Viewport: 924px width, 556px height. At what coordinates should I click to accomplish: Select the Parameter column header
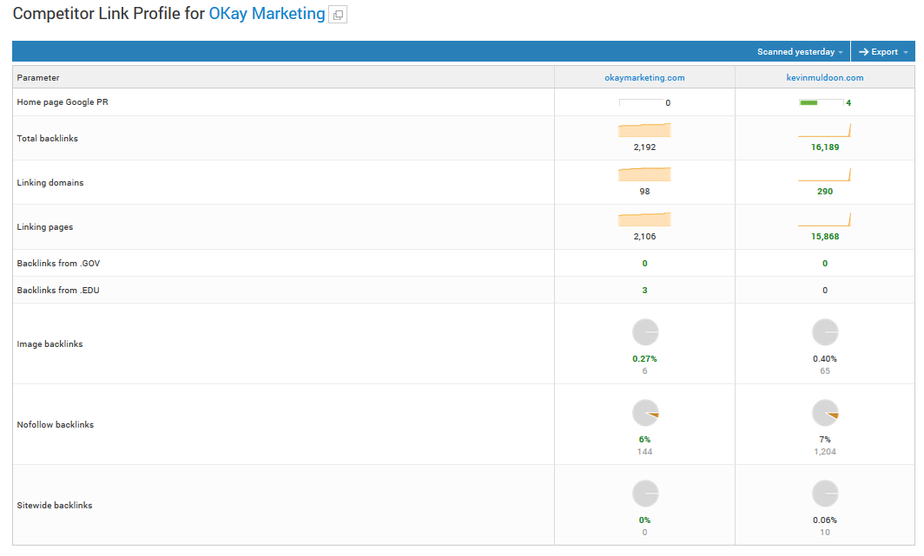tap(38, 78)
